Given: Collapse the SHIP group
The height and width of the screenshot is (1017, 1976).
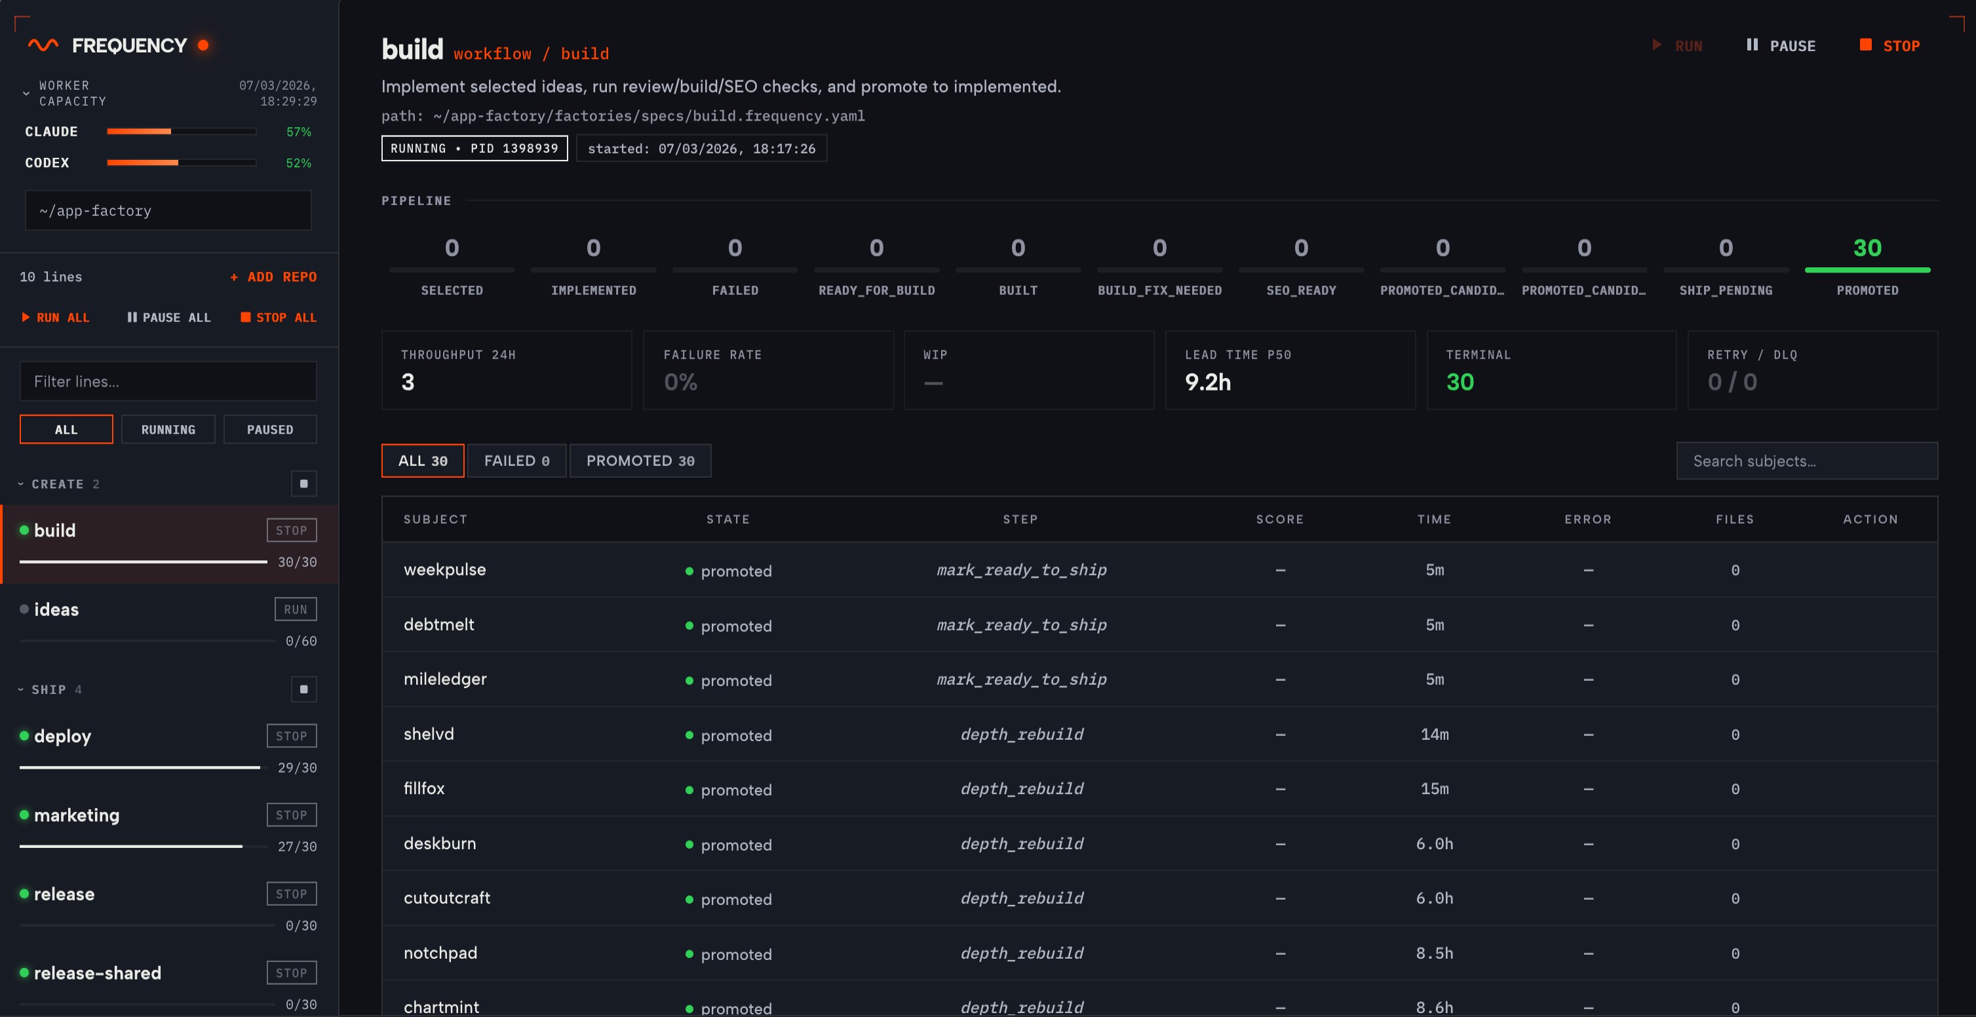Looking at the screenshot, I should [x=22, y=689].
